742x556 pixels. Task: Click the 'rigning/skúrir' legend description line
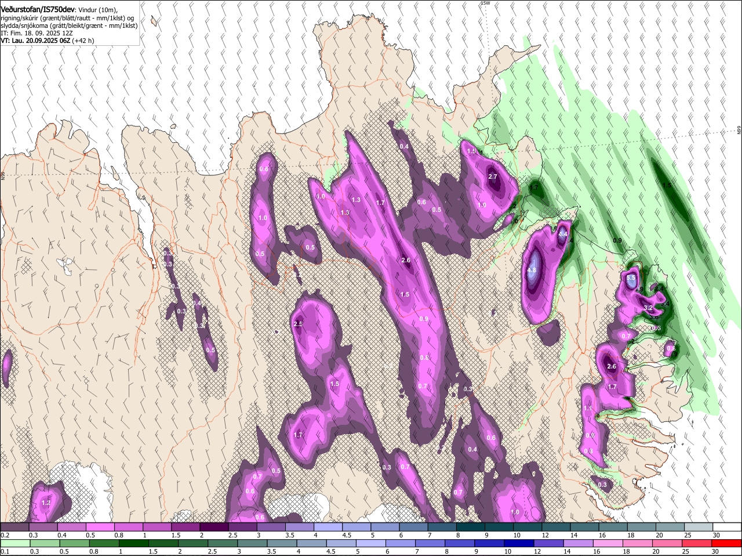[67, 19]
